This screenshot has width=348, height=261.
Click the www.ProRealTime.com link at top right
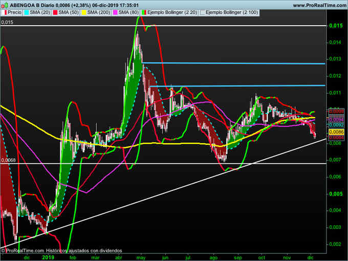319,5
